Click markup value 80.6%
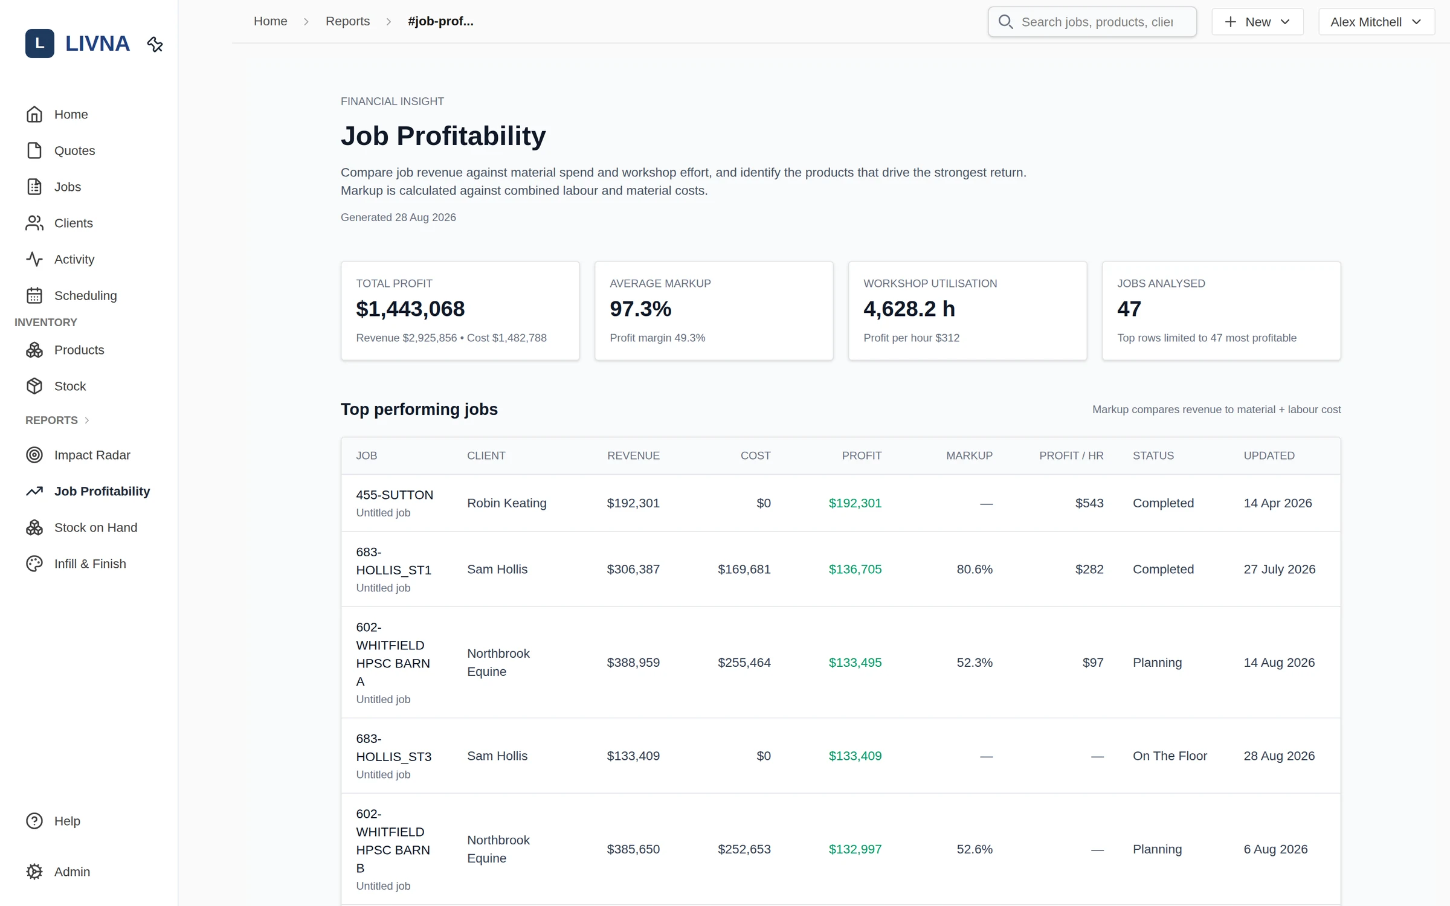Image resolution: width=1450 pixels, height=906 pixels. point(975,569)
